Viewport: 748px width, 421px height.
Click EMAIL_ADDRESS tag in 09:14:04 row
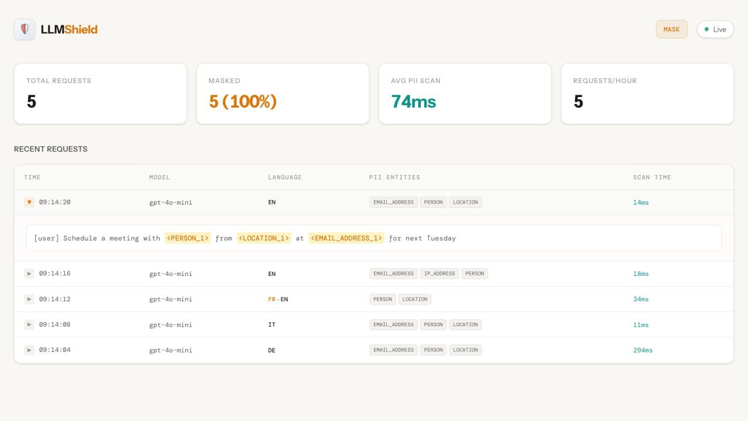coord(394,350)
